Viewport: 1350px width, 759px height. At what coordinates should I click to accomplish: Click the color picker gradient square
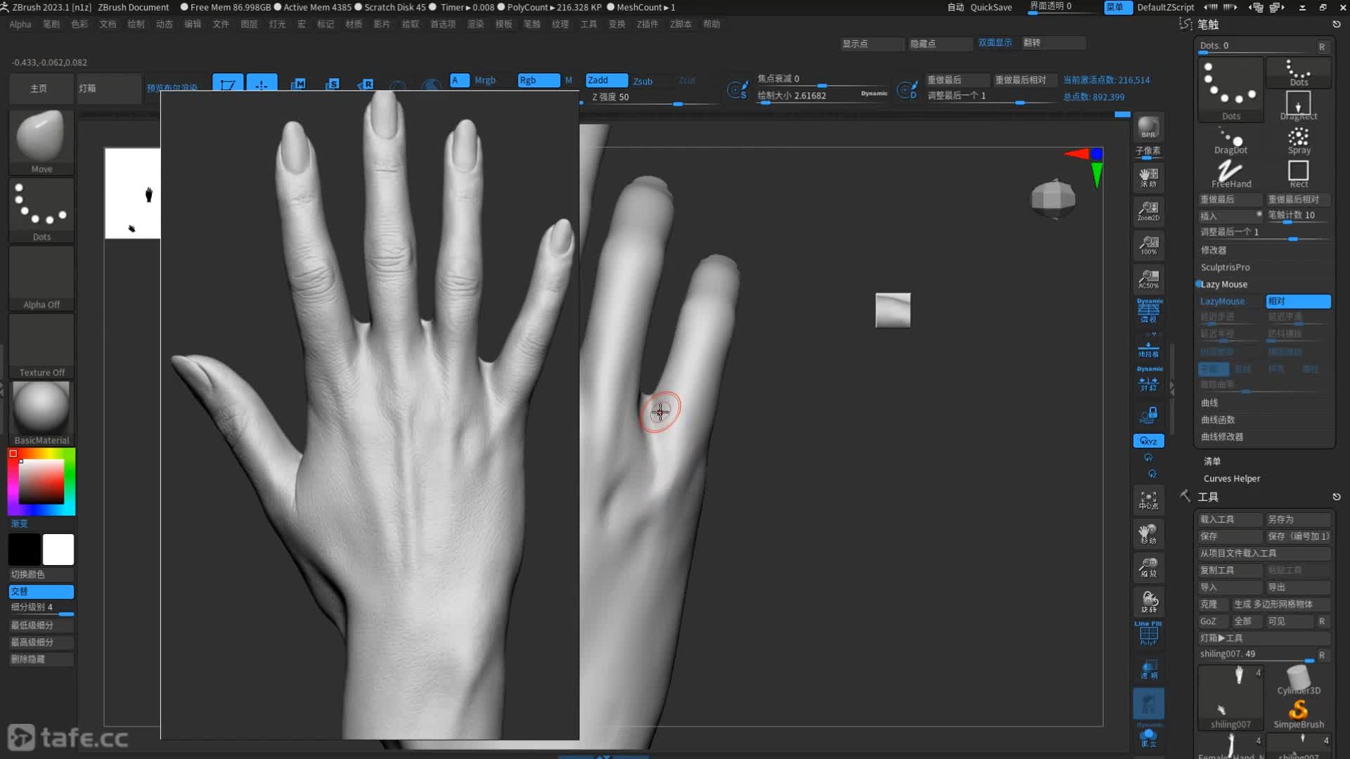coord(41,481)
